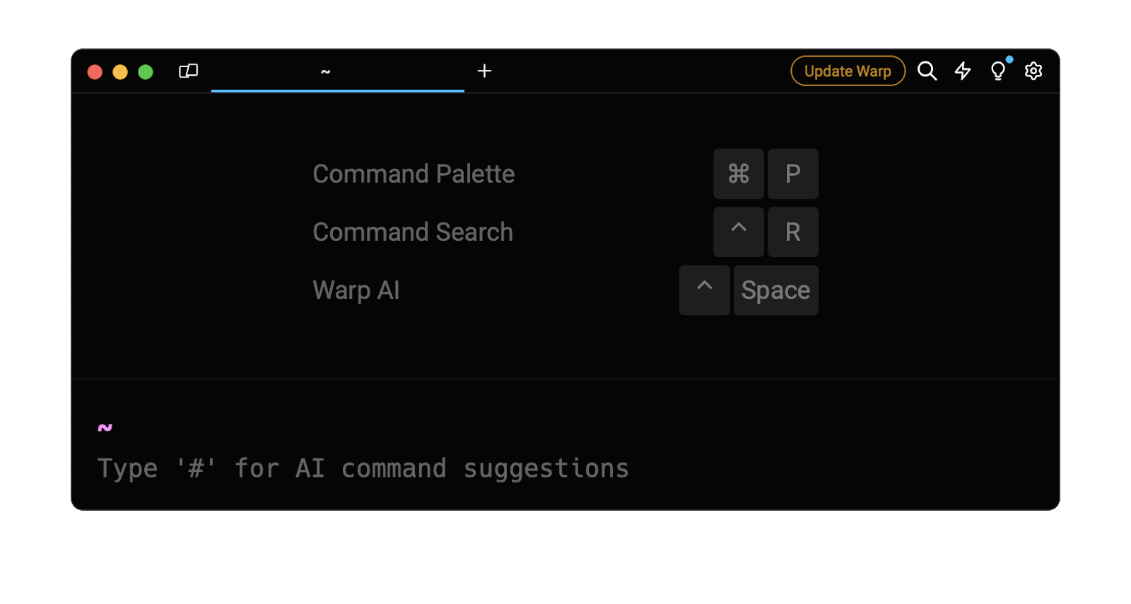The width and height of the screenshot is (1131, 604).
Task: Add a new tab with plus icon
Action: (x=484, y=71)
